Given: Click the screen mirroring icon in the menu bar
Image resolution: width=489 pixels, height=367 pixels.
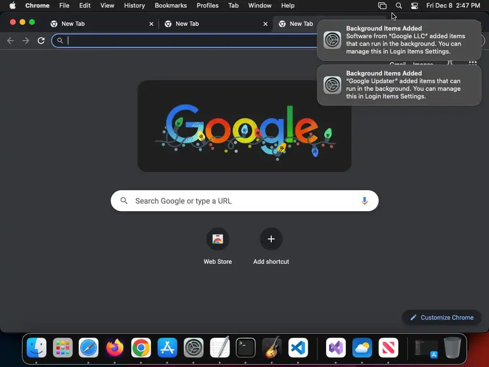Looking at the screenshot, I should click(x=383, y=6).
